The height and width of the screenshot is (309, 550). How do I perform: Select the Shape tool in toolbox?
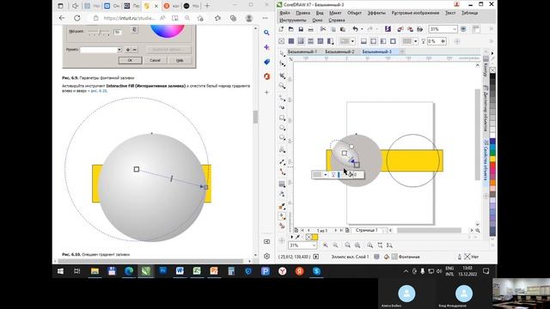[x=282, y=64]
